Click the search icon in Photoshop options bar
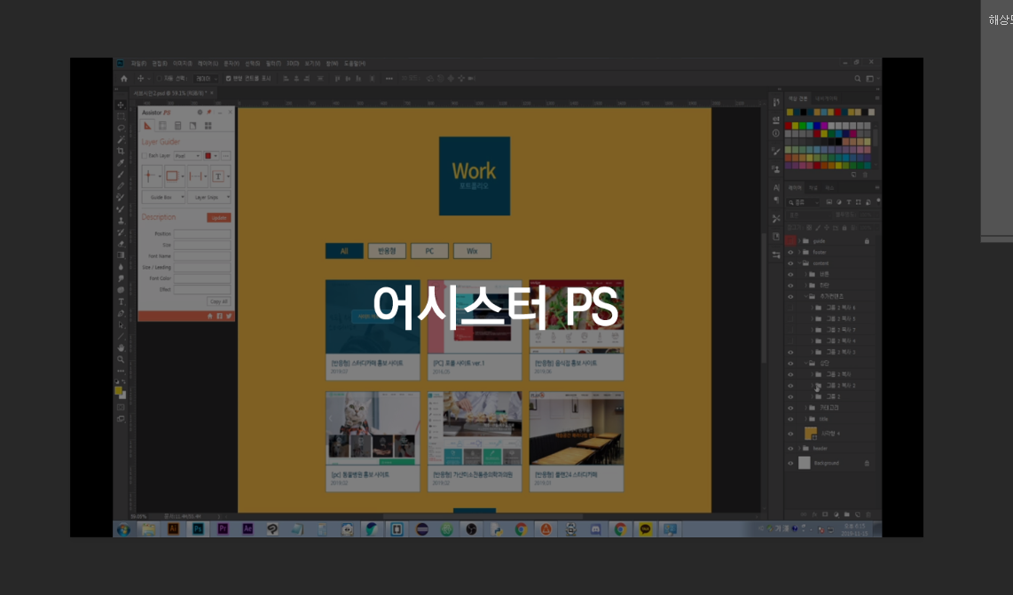 [857, 79]
